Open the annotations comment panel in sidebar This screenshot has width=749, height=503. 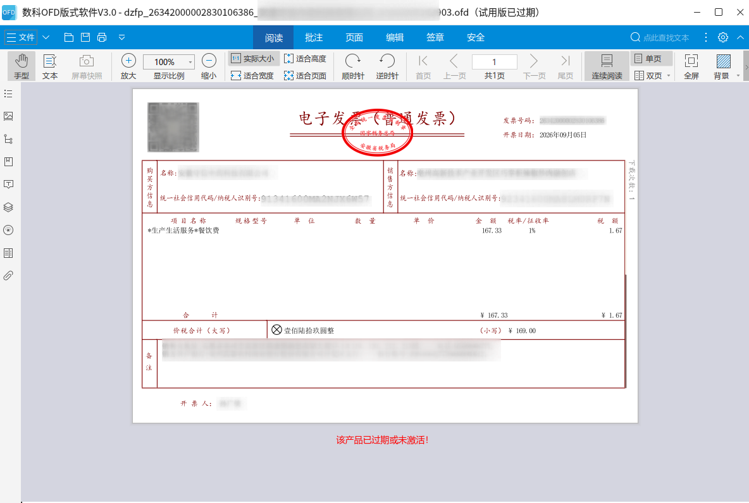[x=8, y=185]
